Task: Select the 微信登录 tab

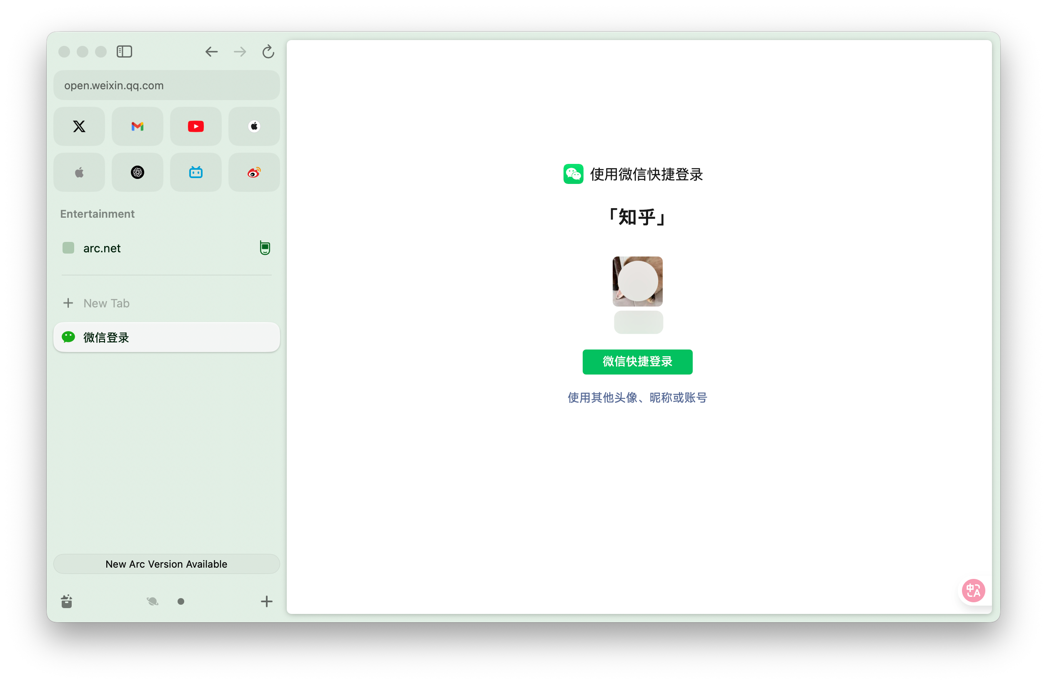Action: click(x=166, y=337)
